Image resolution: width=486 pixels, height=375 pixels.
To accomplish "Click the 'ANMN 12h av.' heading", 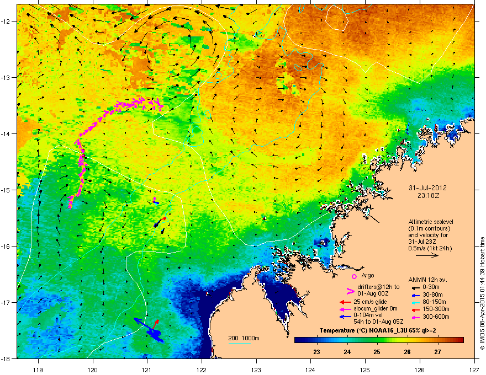I will pos(427,280).
